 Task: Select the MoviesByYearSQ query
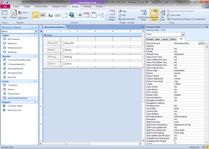[x=15, y=68]
